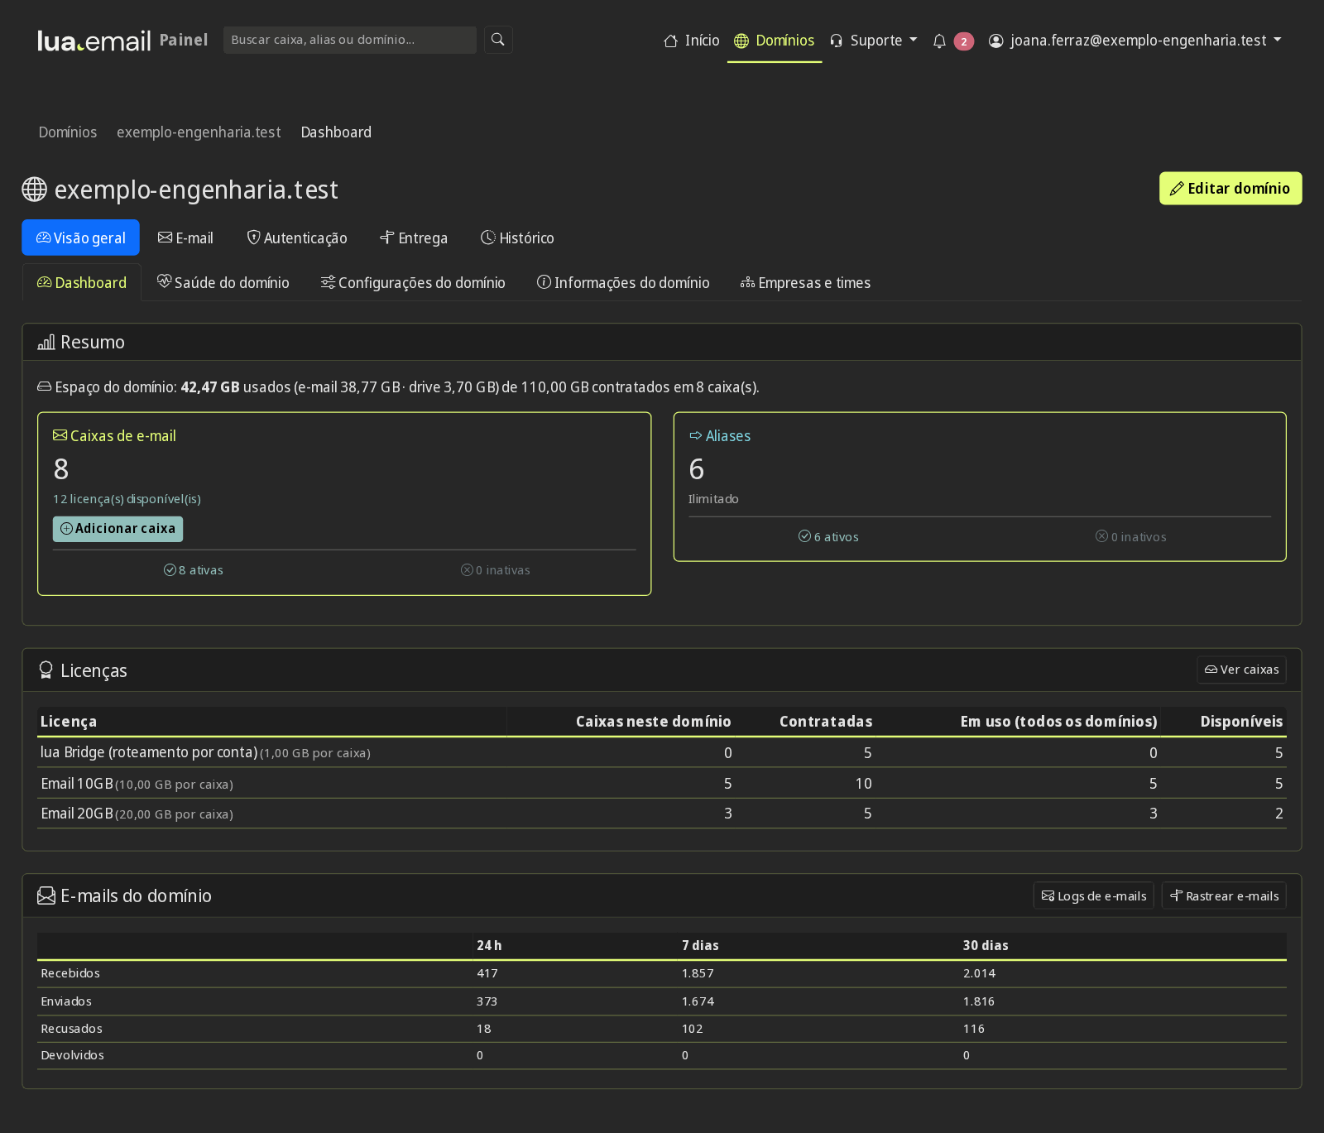Open the Histórico tab
This screenshot has height=1133, width=1324.
(517, 238)
